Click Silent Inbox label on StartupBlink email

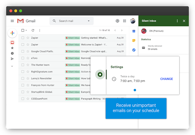pos(73,92)
